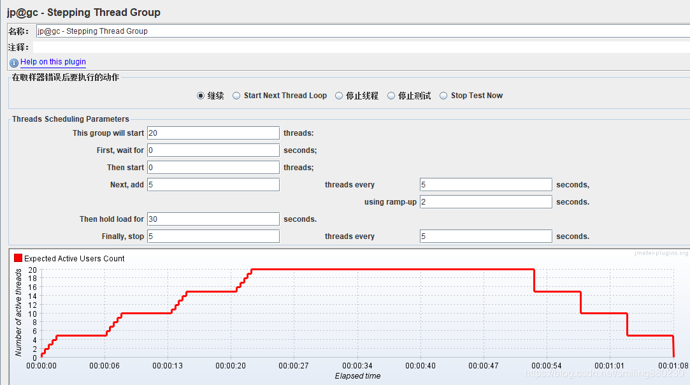Click the red Expected Active Users Count swatch

18,258
